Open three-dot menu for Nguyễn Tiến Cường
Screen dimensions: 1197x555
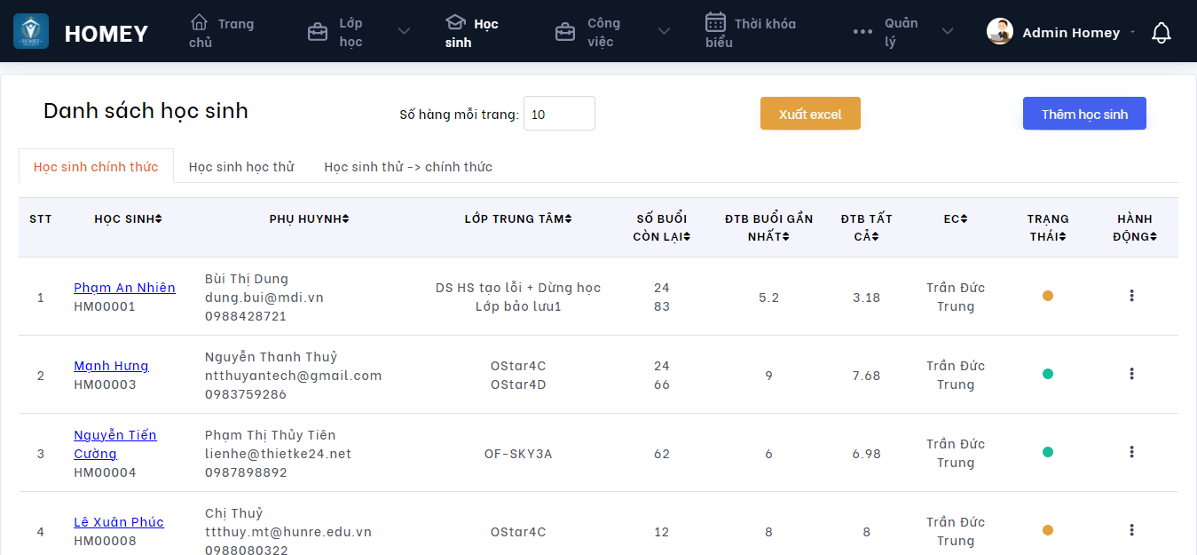click(1131, 452)
